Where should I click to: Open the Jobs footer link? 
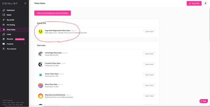point(18,102)
